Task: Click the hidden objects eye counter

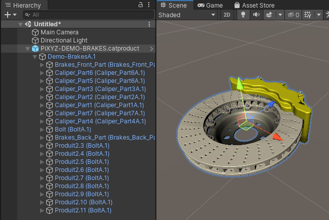Action: point(293,15)
